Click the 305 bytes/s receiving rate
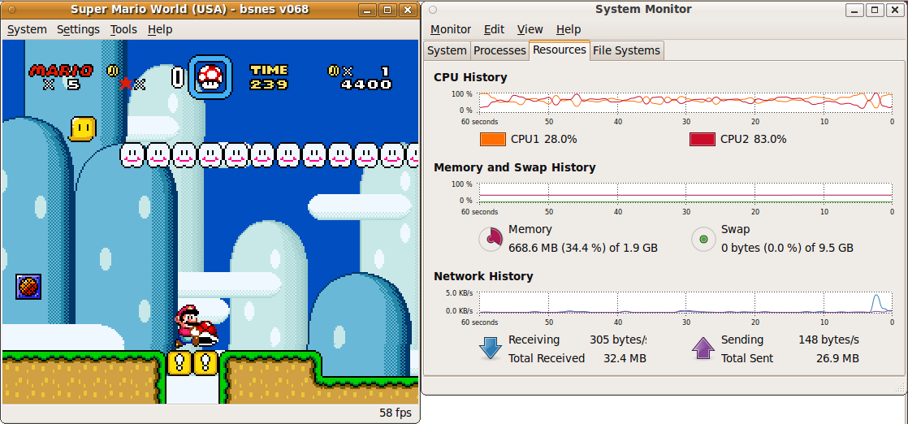 [x=618, y=340]
